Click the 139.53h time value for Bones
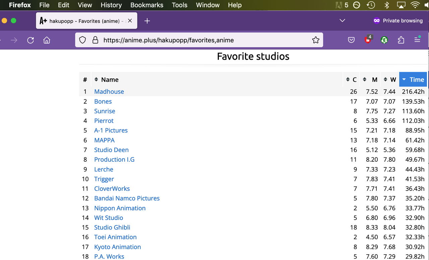Screen dimensions: 429x260 click(413, 101)
